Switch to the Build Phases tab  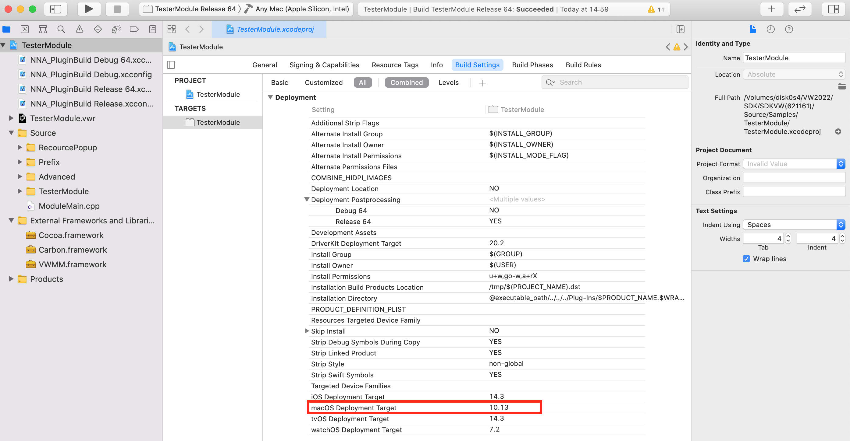click(x=532, y=65)
